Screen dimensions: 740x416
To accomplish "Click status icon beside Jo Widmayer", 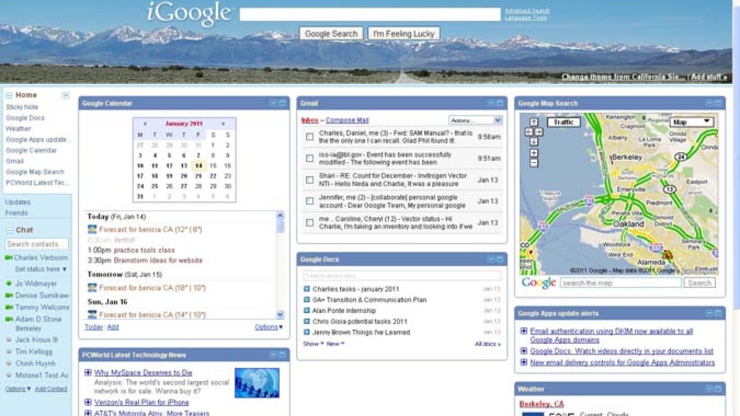I will click(x=9, y=283).
